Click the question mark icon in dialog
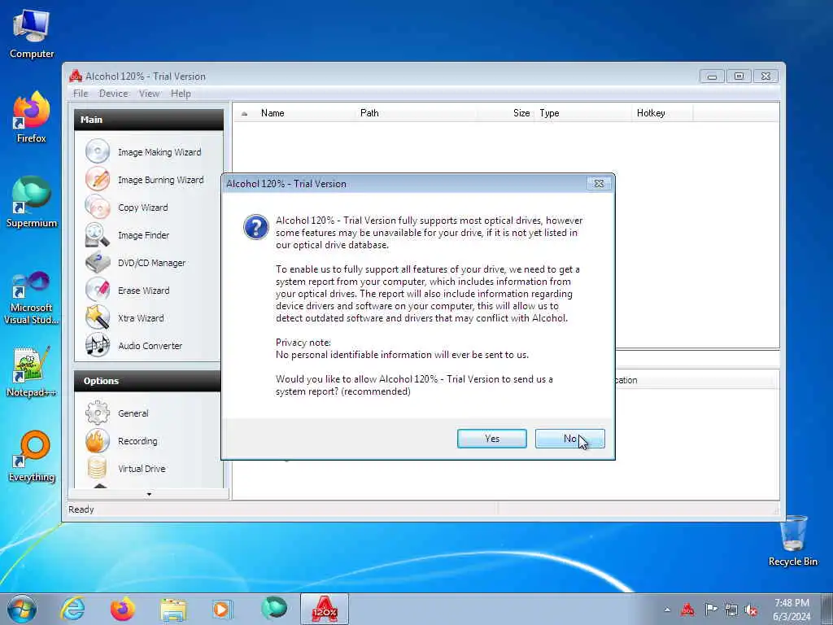This screenshot has height=625, width=833. tap(256, 227)
